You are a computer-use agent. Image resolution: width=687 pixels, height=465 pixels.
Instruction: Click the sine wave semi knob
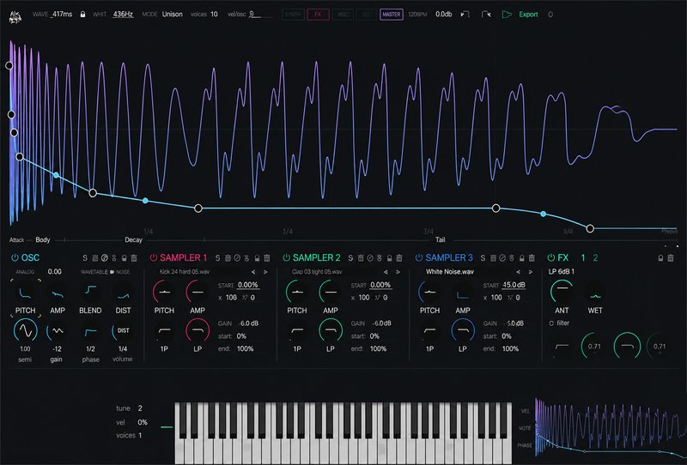coord(26,330)
